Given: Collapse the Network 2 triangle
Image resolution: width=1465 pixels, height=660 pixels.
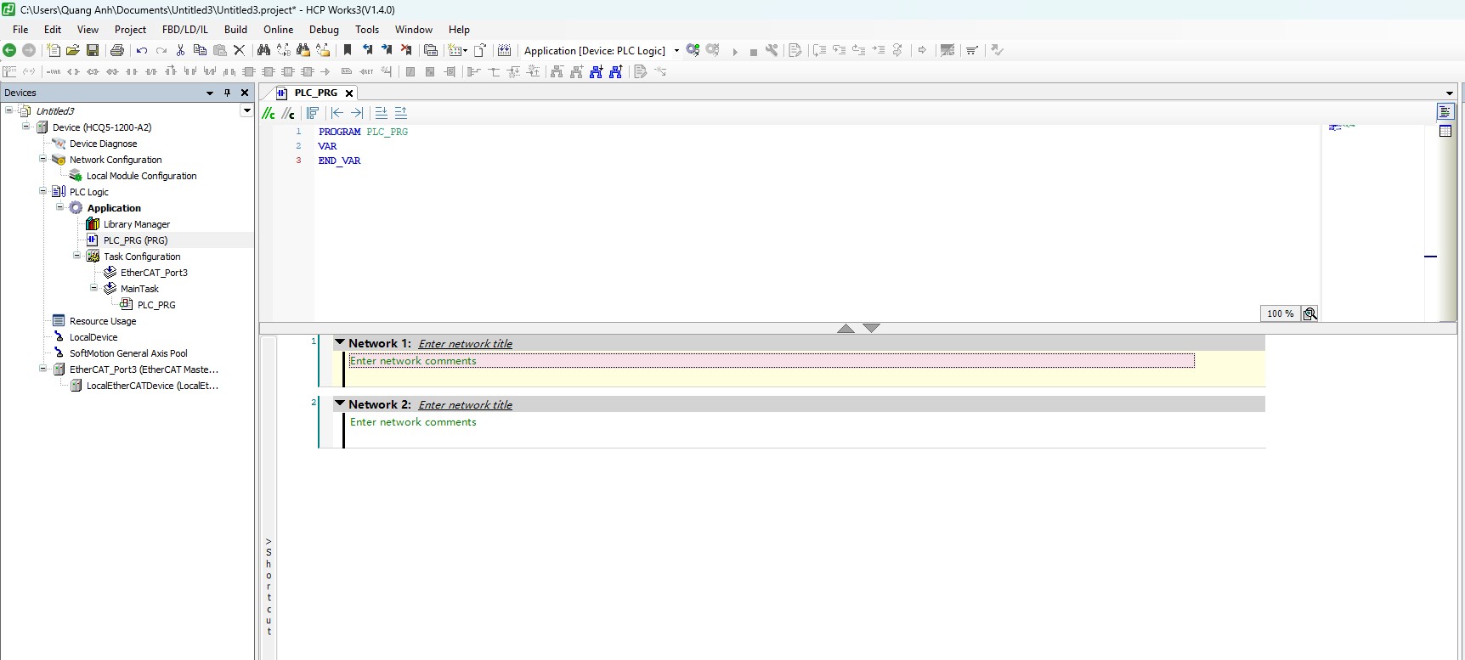Looking at the screenshot, I should coord(340,403).
